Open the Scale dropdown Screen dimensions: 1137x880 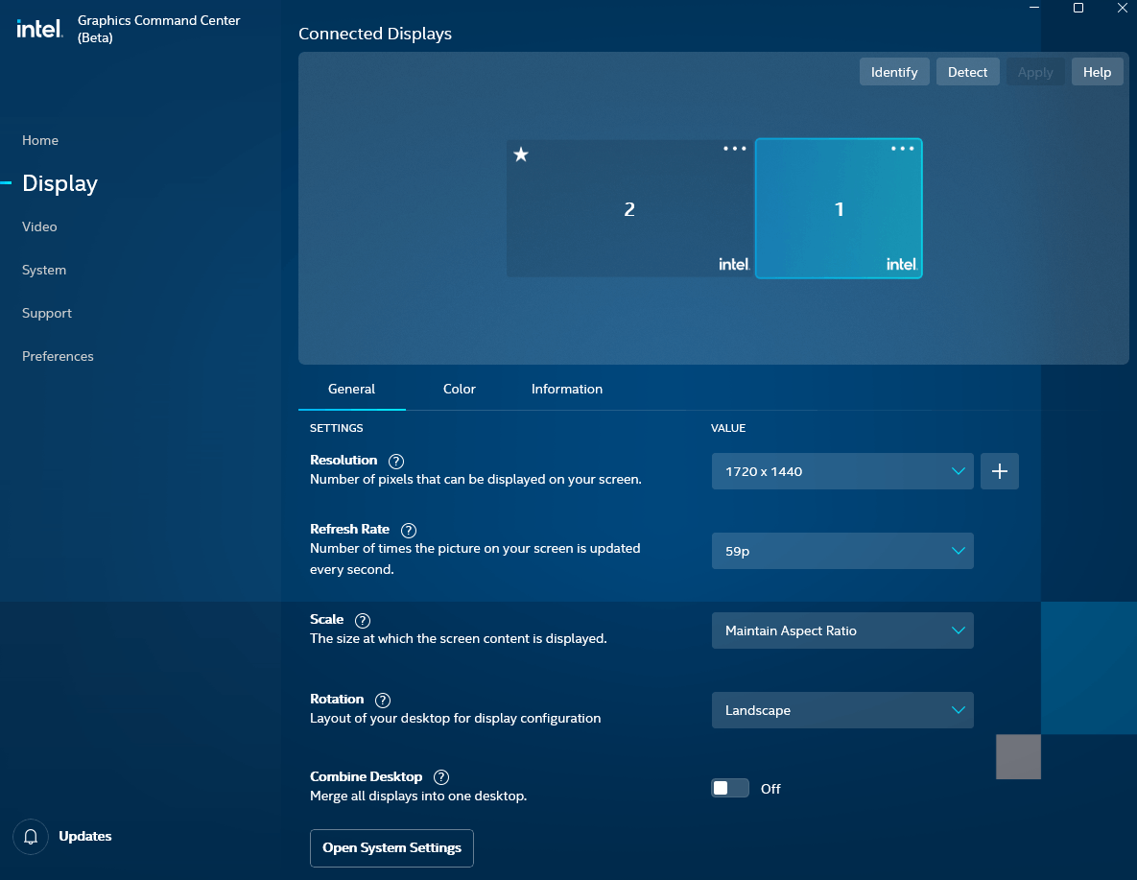pyautogui.click(x=842, y=630)
